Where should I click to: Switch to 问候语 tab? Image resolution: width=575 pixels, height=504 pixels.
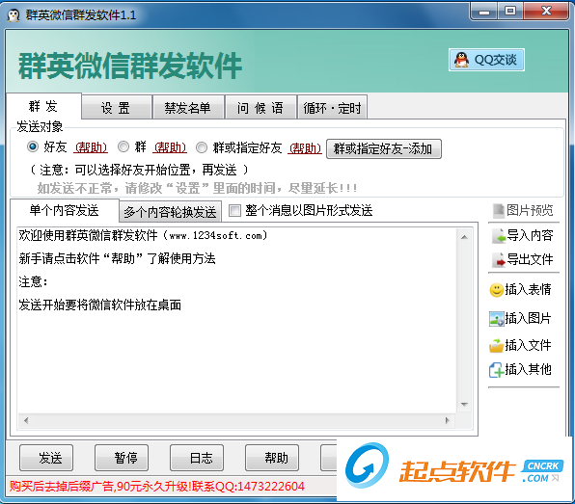[260, 108]
